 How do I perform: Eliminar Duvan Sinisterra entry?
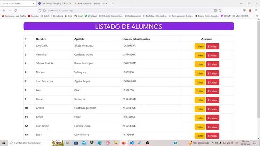click(x=212, y=100)
